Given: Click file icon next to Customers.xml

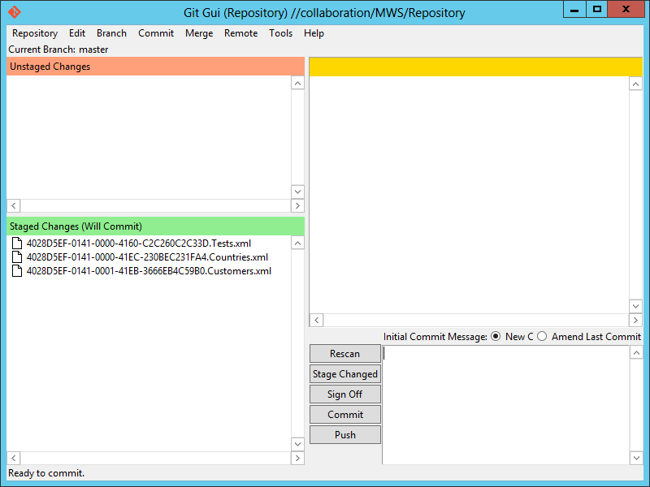Looking at the screenshot, I should point(17,271).
